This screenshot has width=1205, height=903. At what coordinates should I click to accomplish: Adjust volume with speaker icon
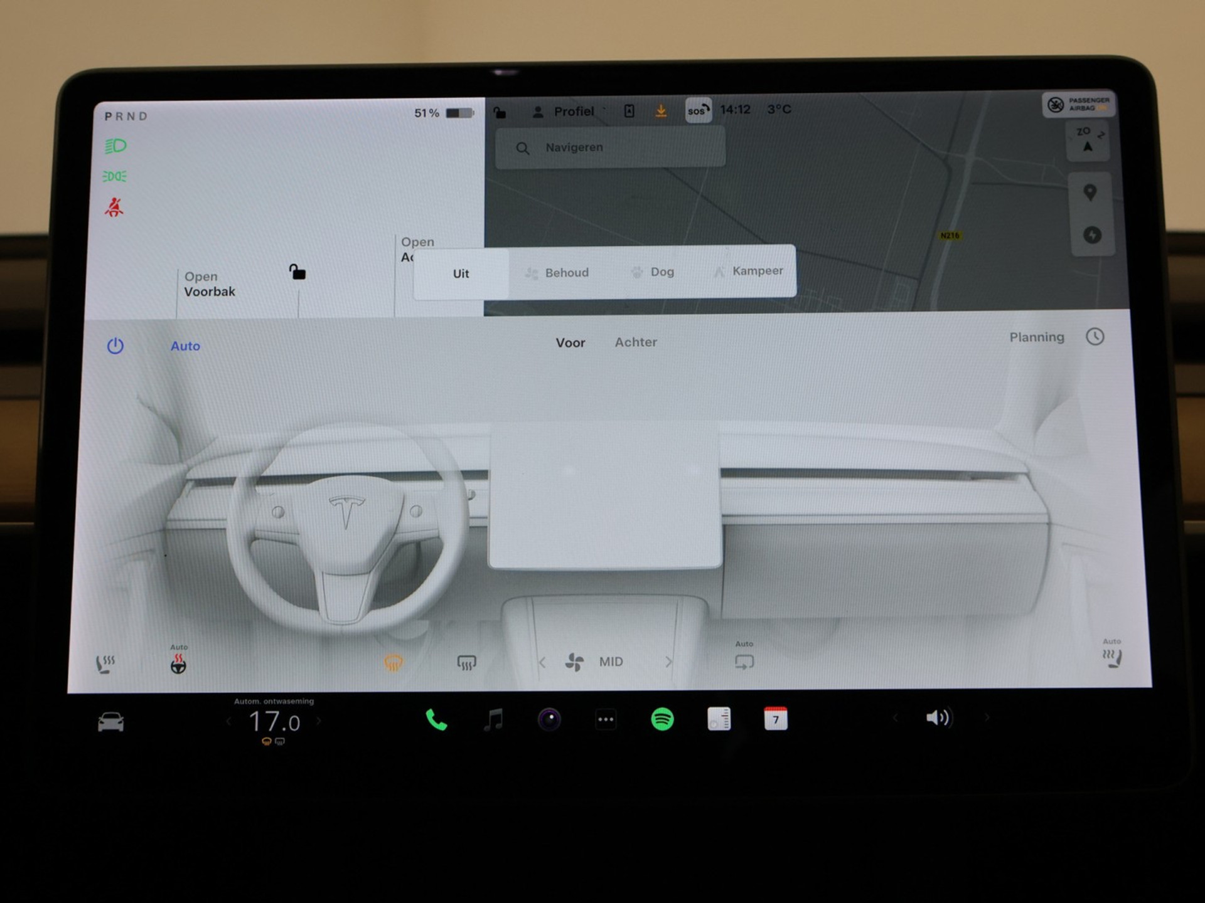pyautogui.click(x=938, y=718)
